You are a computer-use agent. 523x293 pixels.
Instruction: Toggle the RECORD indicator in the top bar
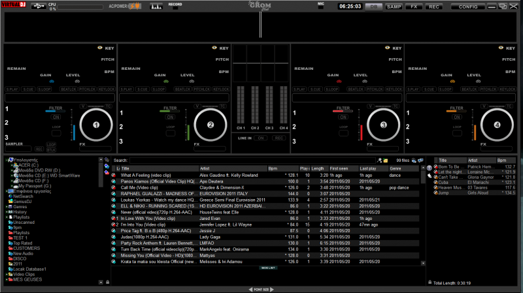(175, 8)
